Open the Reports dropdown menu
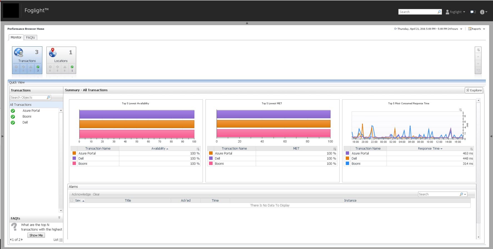The width and height of the screenshot is (493, 249). pos(477,29)
